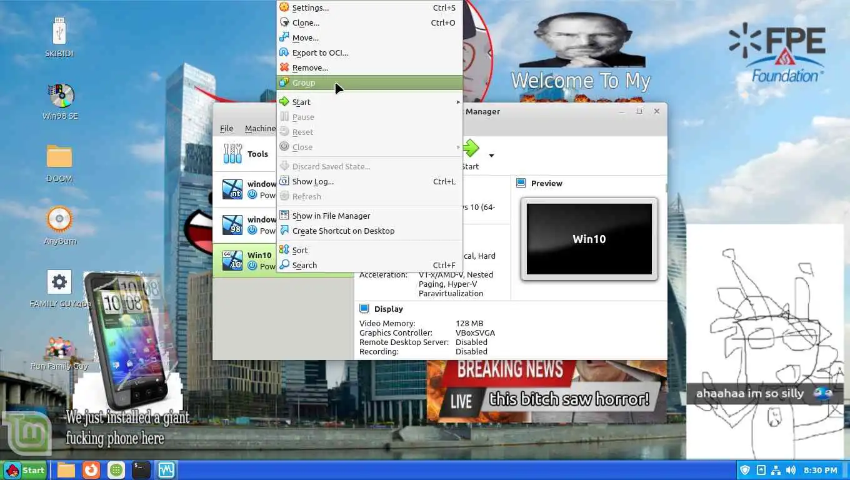
Task: Open Settings from the context menu
Action: pyautogui.click(x=369, y=7)
